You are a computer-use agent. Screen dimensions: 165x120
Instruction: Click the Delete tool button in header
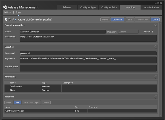(105, 19)
